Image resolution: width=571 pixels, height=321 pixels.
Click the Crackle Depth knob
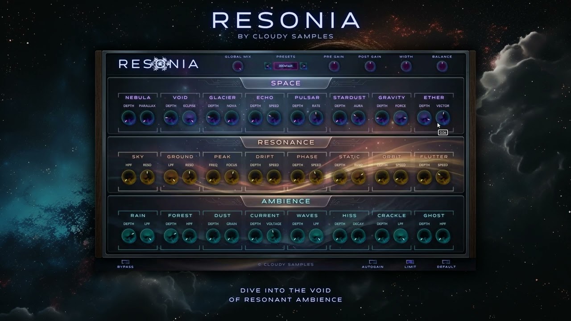382,236
